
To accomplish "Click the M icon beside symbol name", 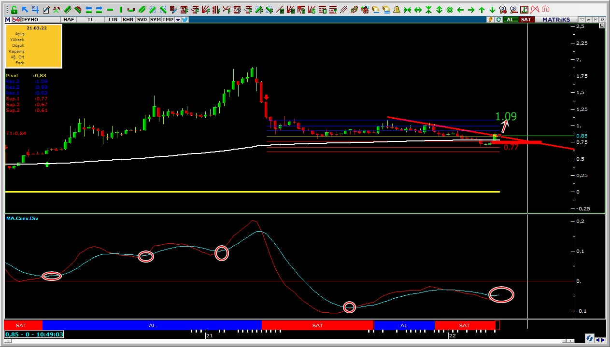I will [7, 19].
